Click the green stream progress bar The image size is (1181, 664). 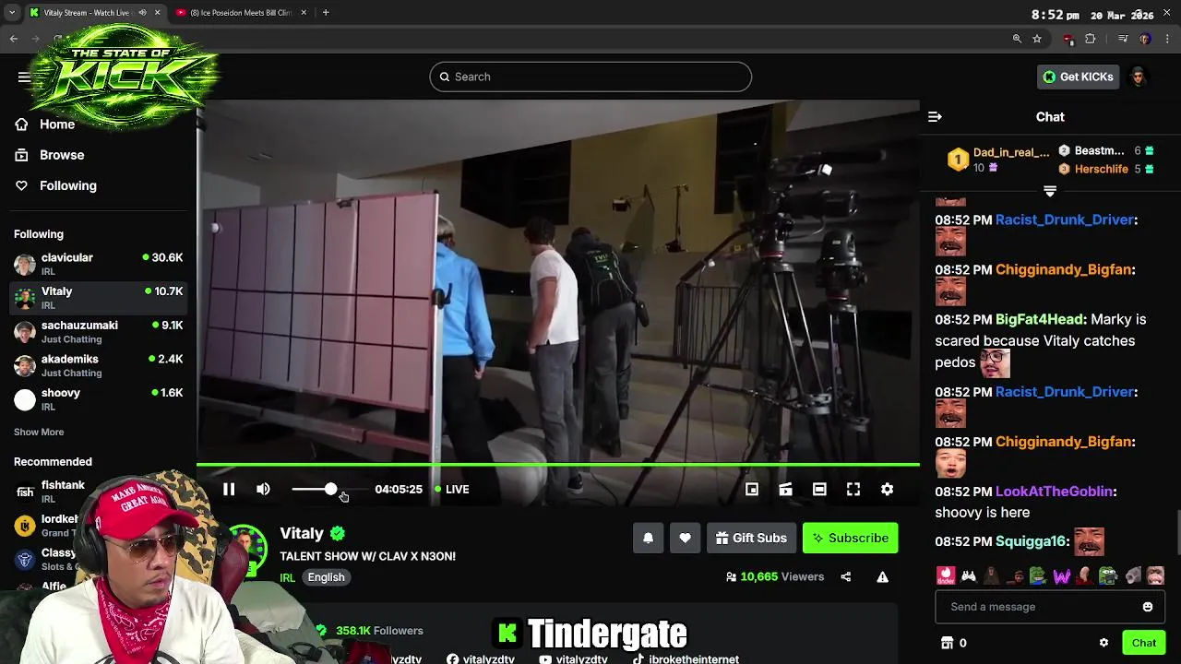pyautogui.click(x=558, y=465)
